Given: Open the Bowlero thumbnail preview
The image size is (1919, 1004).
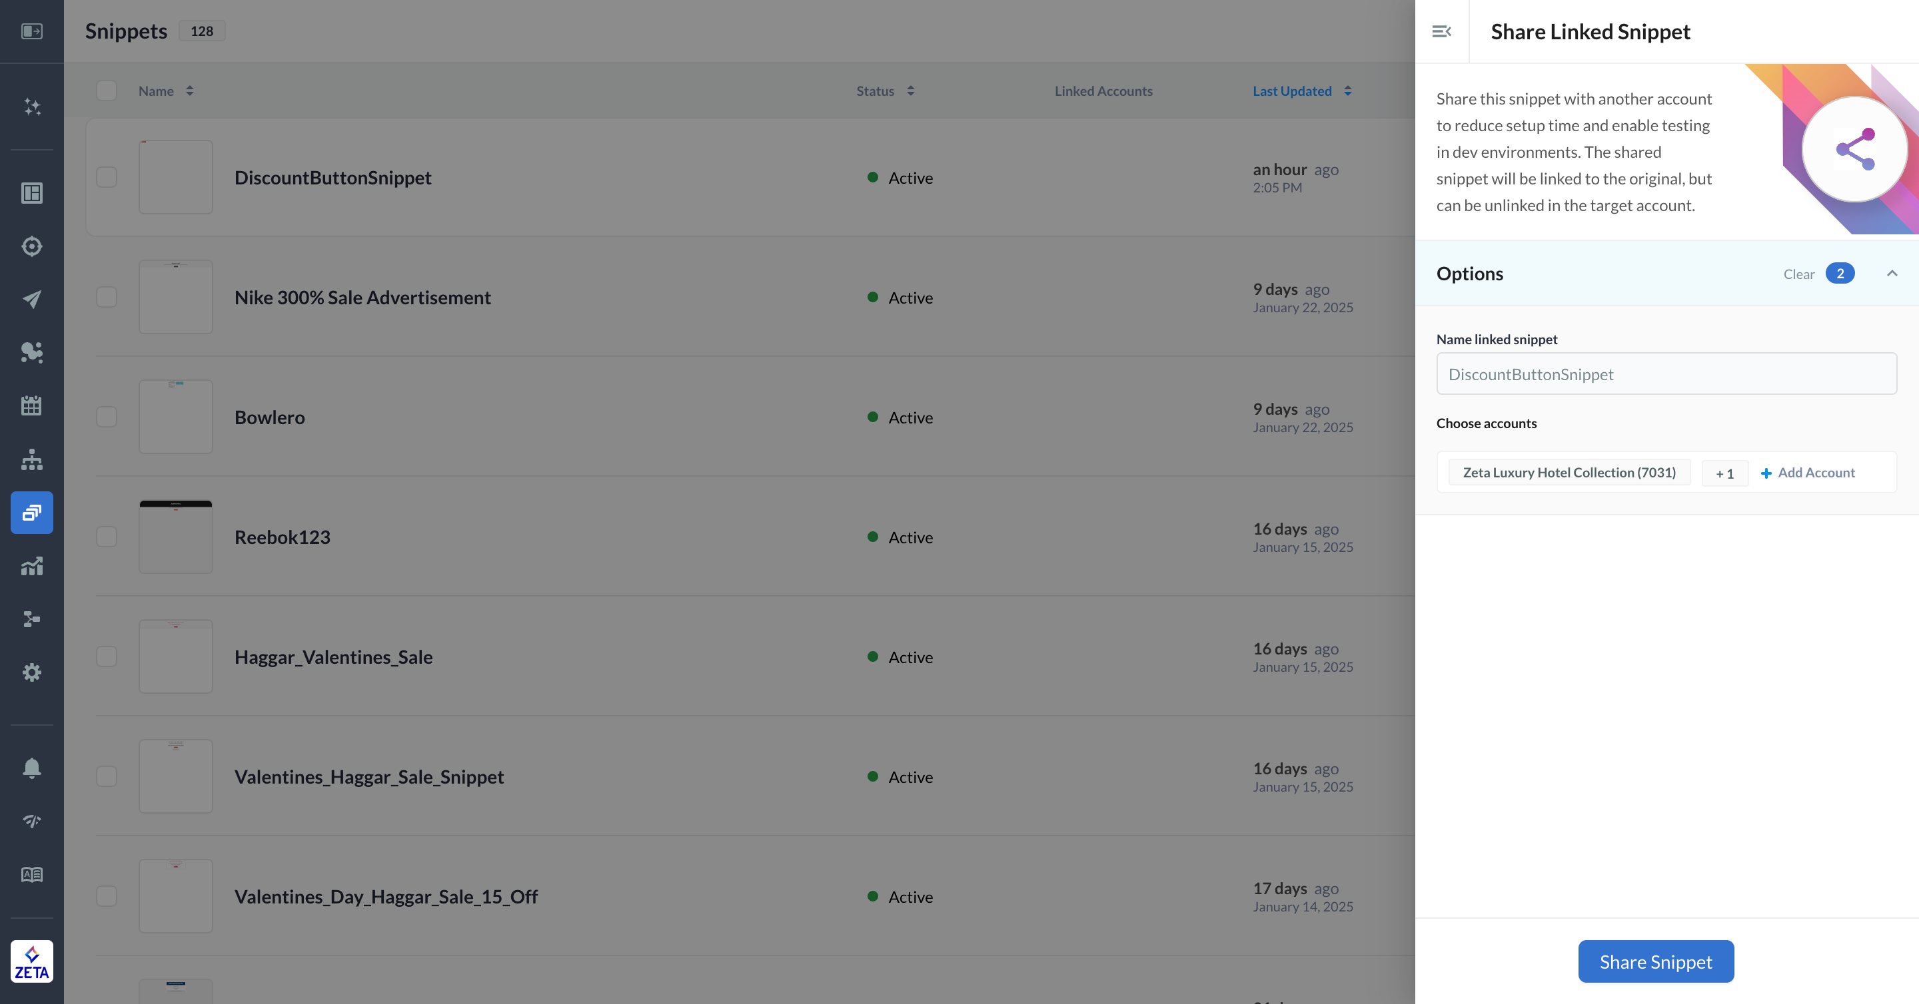Looking at the screenshot, I should [176, 417].
